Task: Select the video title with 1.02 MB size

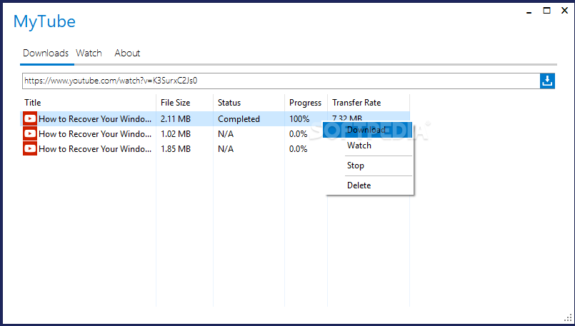Action: (95, 134)
